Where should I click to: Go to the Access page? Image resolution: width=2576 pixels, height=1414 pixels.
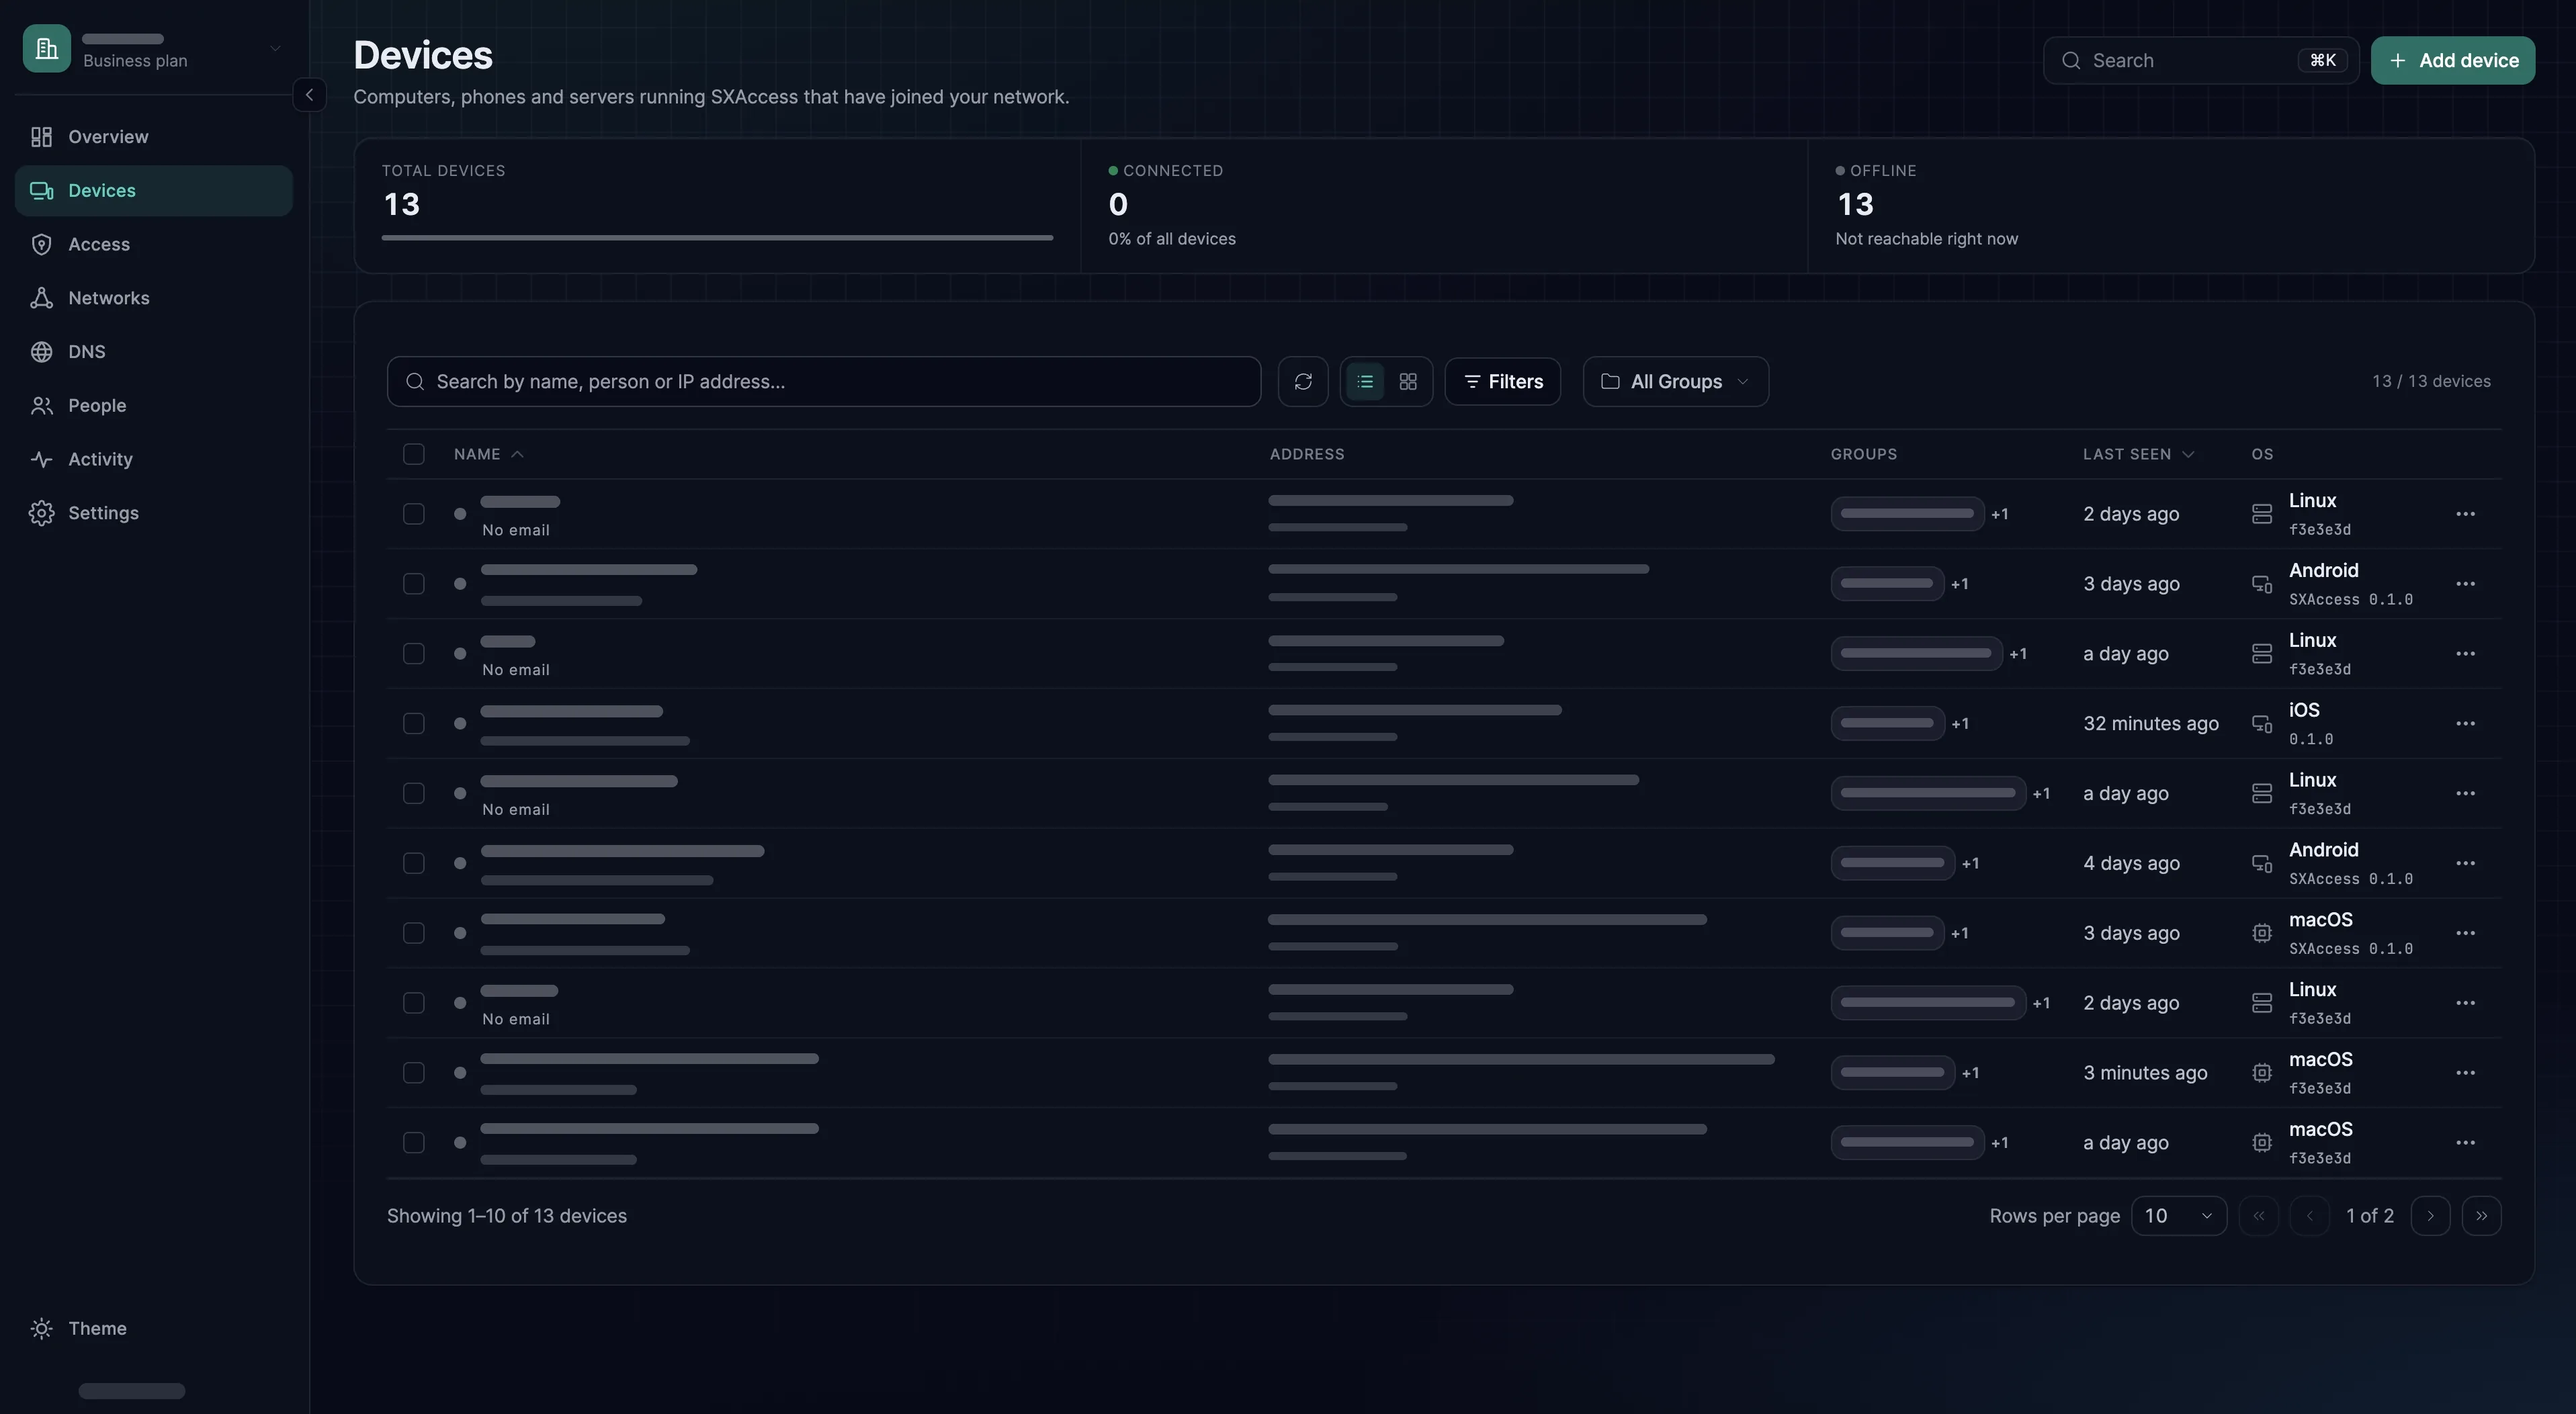tap(153, 245)
